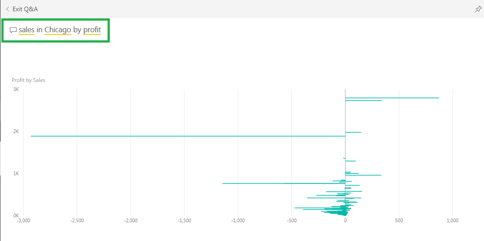Click the -500 x-axis label
The width and height of the screenshot is (484, 241).
[x=292, y=221]
